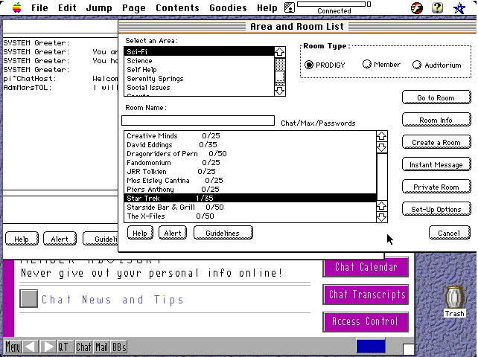Click the blue star icon in the menu bar

point(459,8)
